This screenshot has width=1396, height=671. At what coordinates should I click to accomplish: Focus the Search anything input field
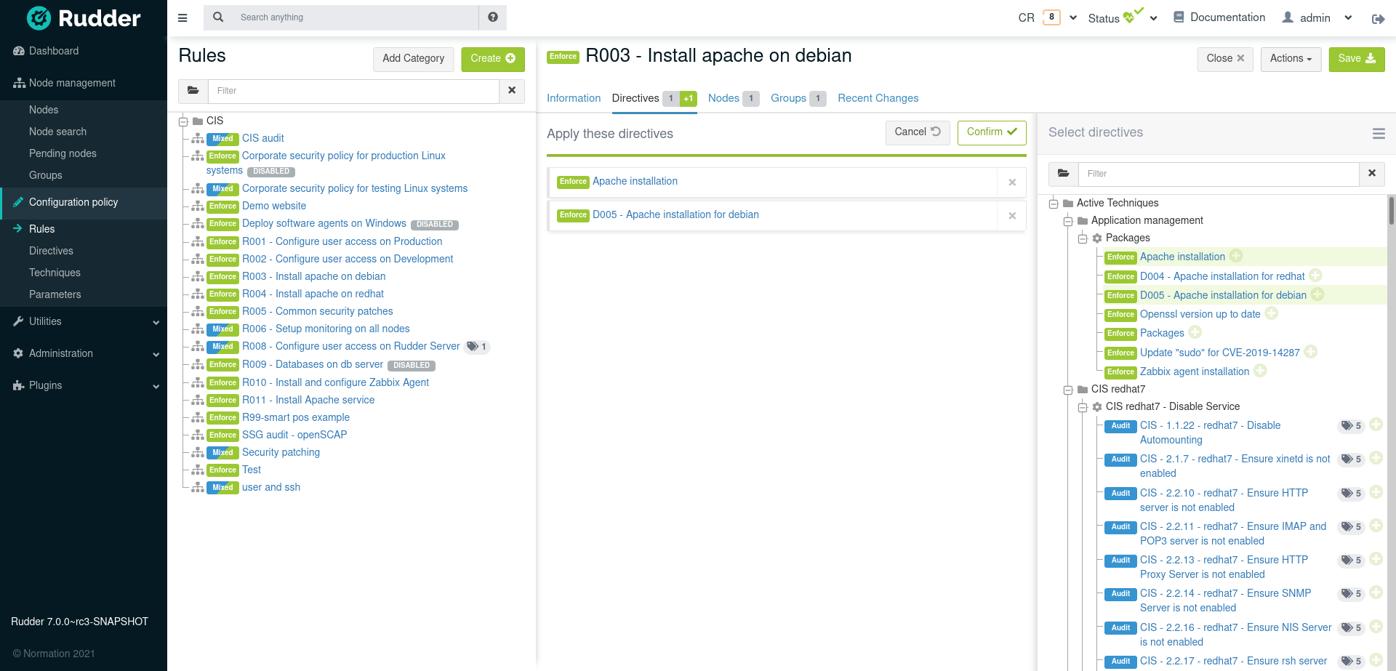356,17
